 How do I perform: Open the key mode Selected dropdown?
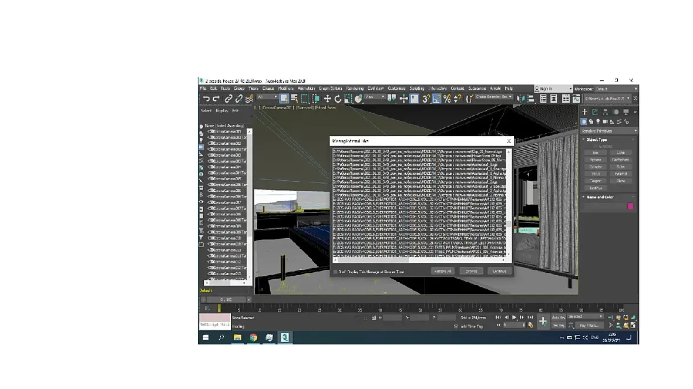point(585,317)
